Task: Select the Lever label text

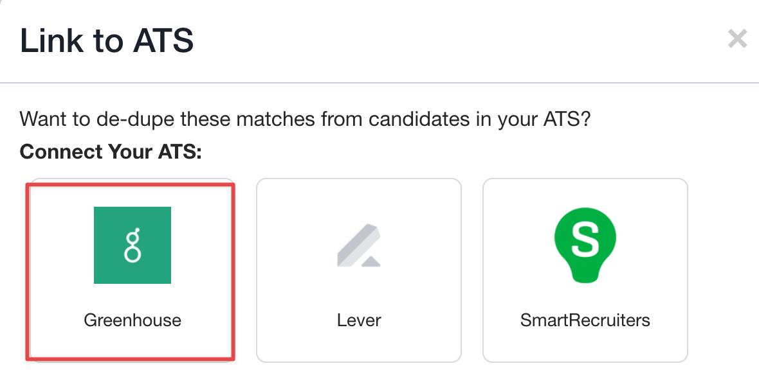Action: pos(359,320)
